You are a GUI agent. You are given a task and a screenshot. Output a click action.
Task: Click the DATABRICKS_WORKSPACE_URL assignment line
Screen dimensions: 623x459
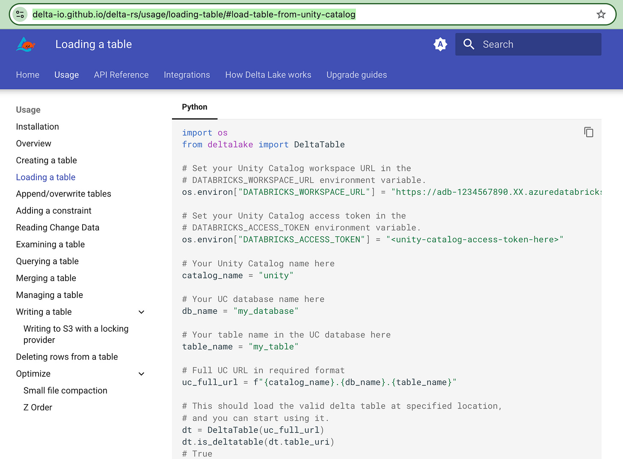(392, 192)
